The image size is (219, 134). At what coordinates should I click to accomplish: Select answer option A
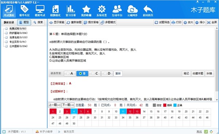(x=70, y=73)
